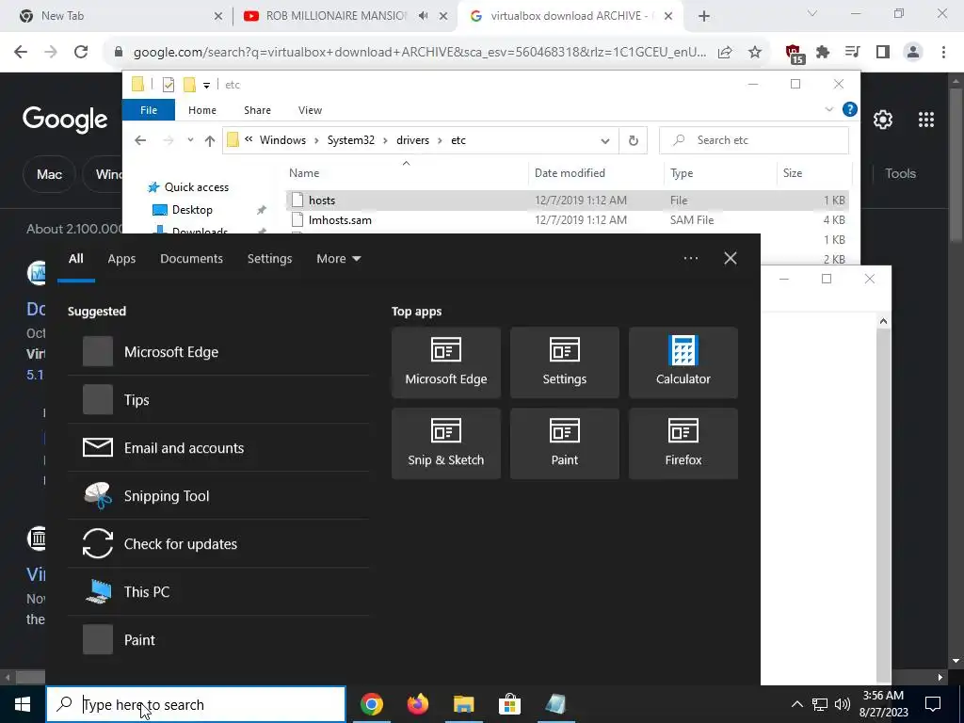Open This PC suggestion

tap(218, 591)
